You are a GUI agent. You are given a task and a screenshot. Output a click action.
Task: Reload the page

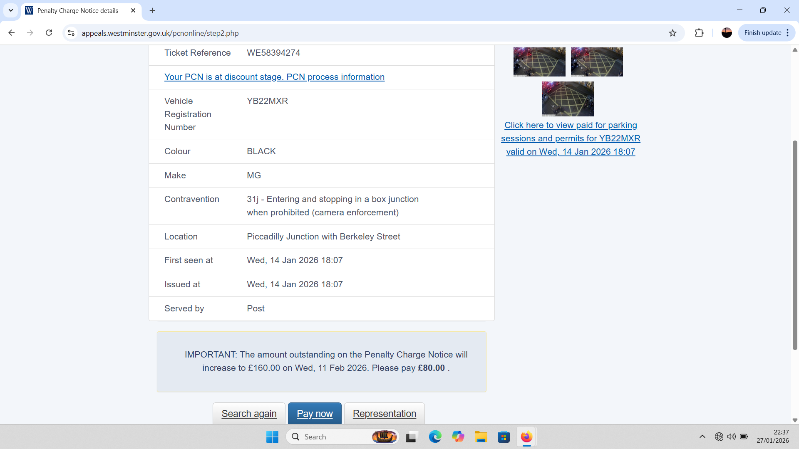click(49, 33)
